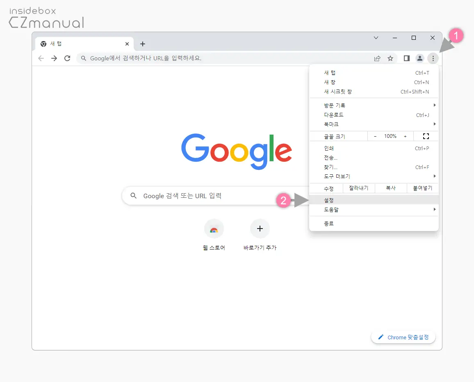Open the tab search chevron

(x=376, y=38)
